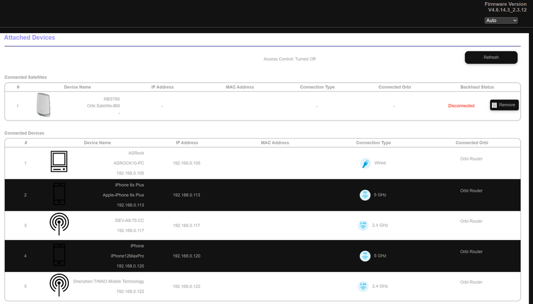This screenshot has height=304, width=533.
Task: Click the iPhone 6s Plus phone icon
Action: click(x=59, y=195)
